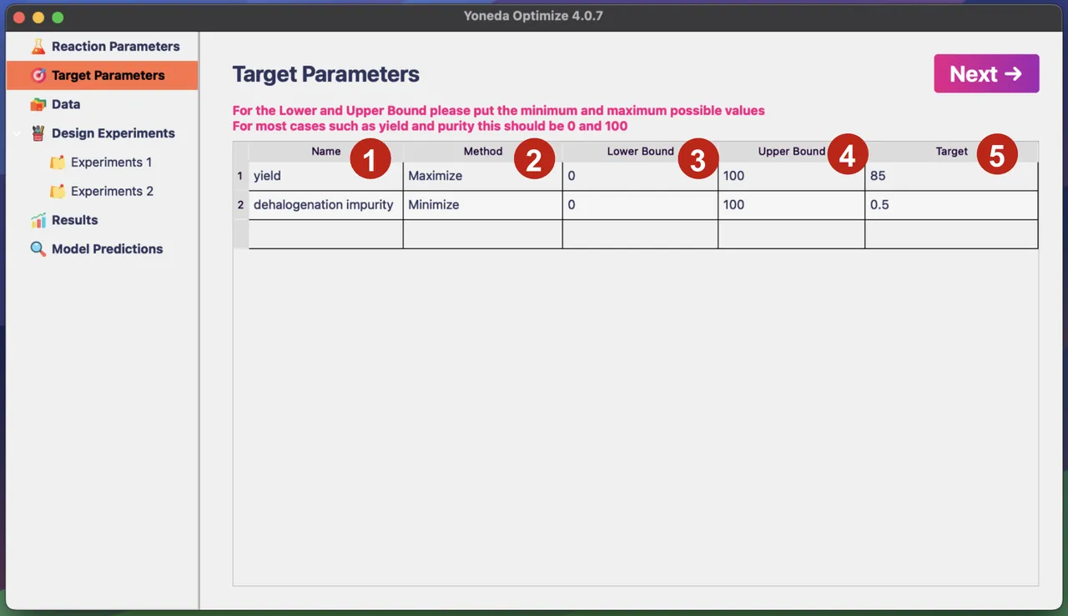Click the empty Name cell in third row
This screenshot has height=616, width=1068.
(325, 234)
